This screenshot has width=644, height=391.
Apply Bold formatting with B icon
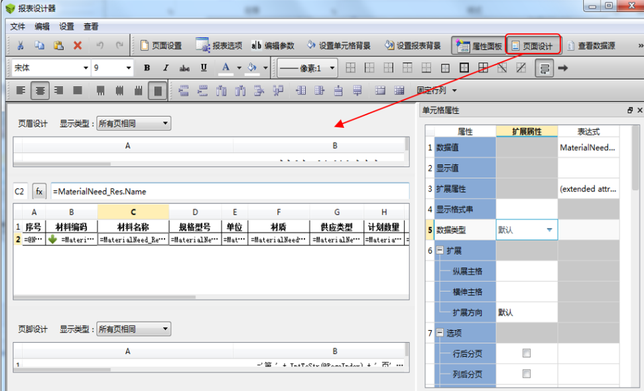(x=147, y=68)
